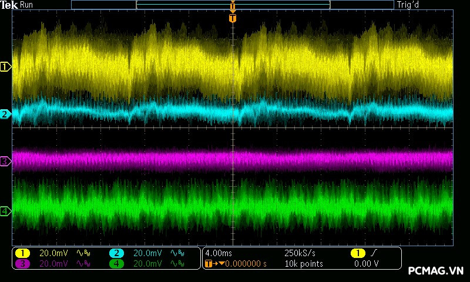Select channel 2 badge in readout bar
470x282 pixels.
[116, 253]
